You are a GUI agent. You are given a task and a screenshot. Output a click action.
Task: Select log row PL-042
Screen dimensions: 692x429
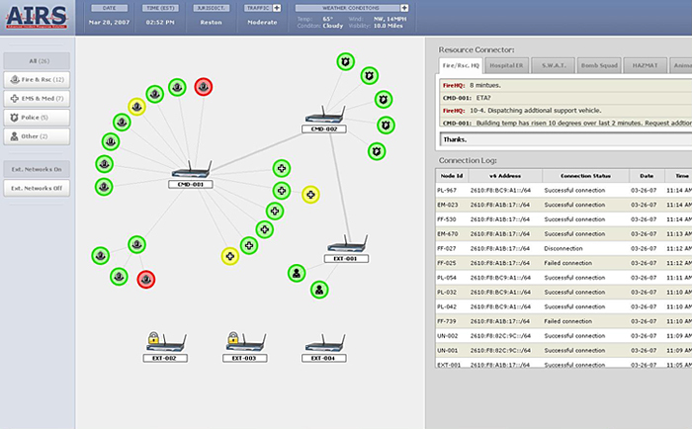[563, 306]
